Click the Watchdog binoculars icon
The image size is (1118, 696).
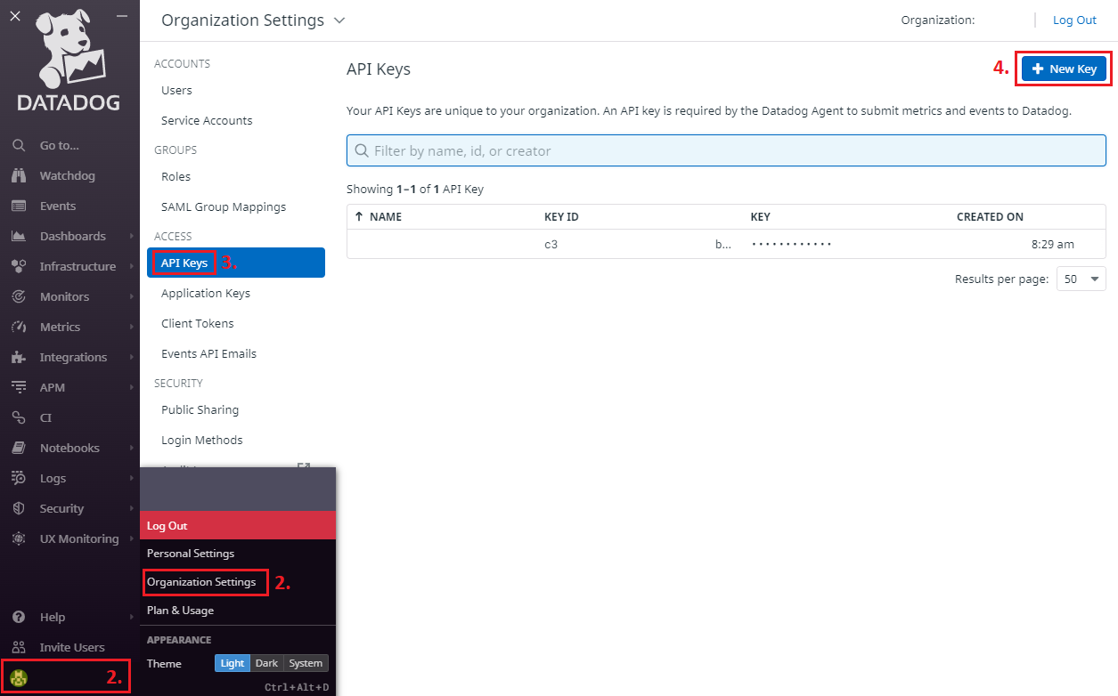pyautogui.click(x=19, y=175)
